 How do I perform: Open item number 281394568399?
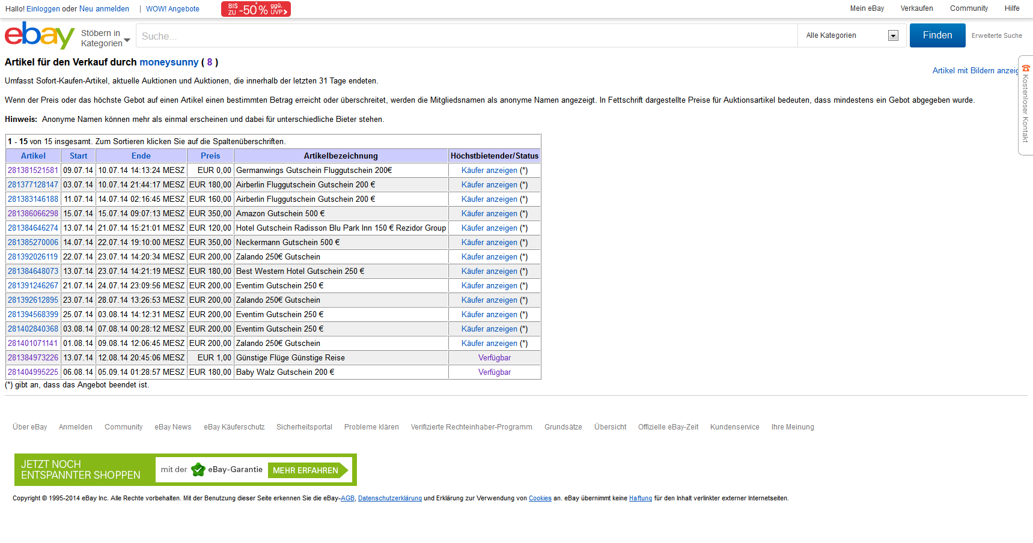[33, 315]
